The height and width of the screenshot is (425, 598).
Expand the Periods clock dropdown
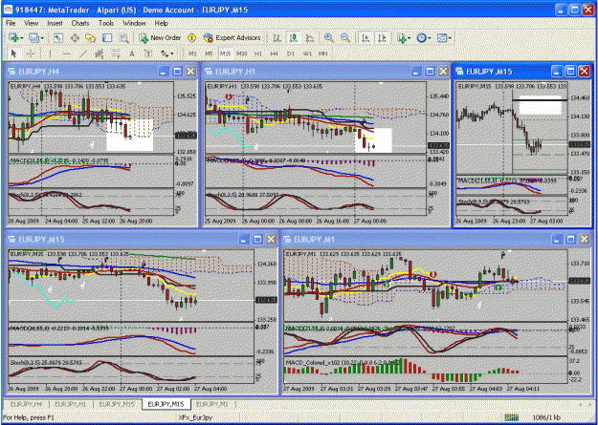point(429,38)
